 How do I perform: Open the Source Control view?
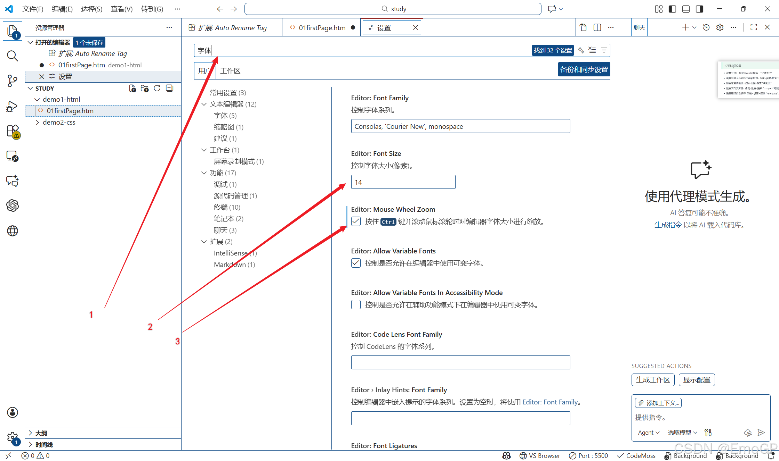(13, 81)
